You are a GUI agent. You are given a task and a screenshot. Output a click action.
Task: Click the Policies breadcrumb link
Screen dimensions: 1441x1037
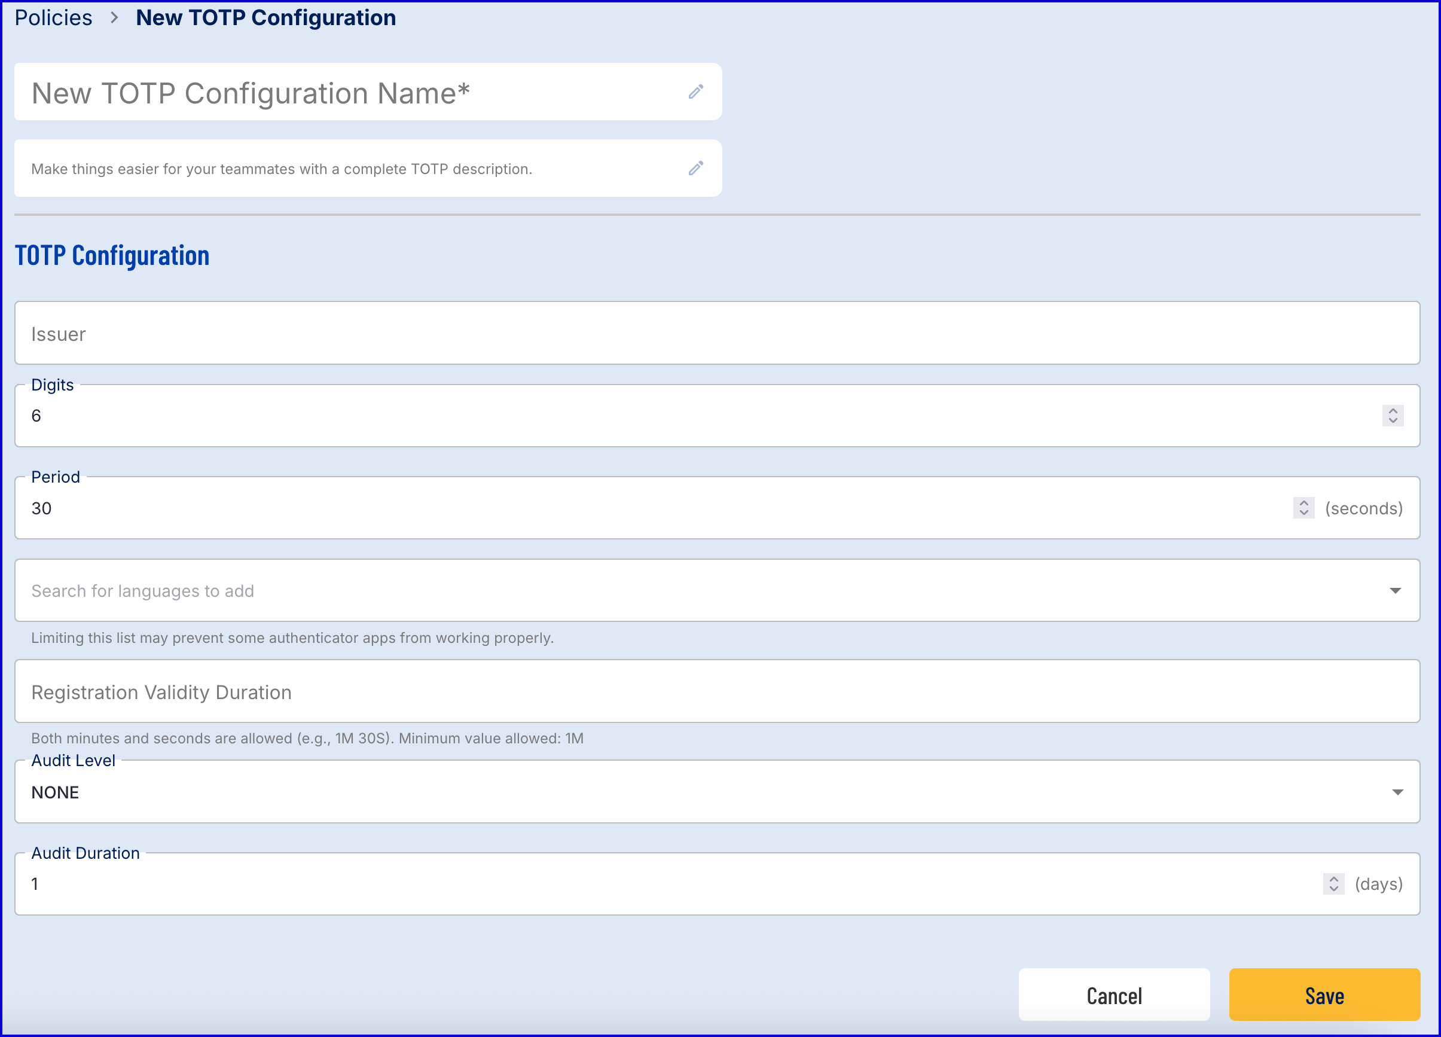(53, 18)
